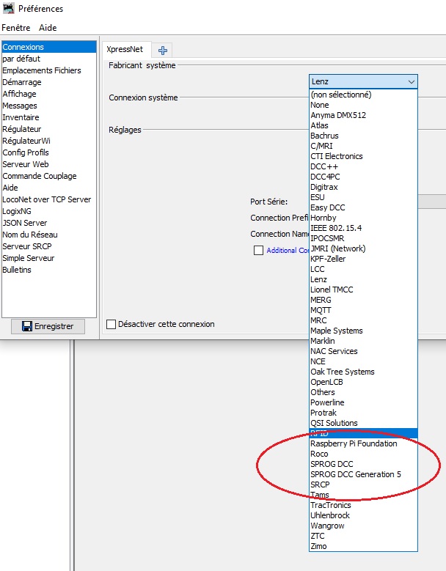Choose Zimo from the manufacturer list

363,546
